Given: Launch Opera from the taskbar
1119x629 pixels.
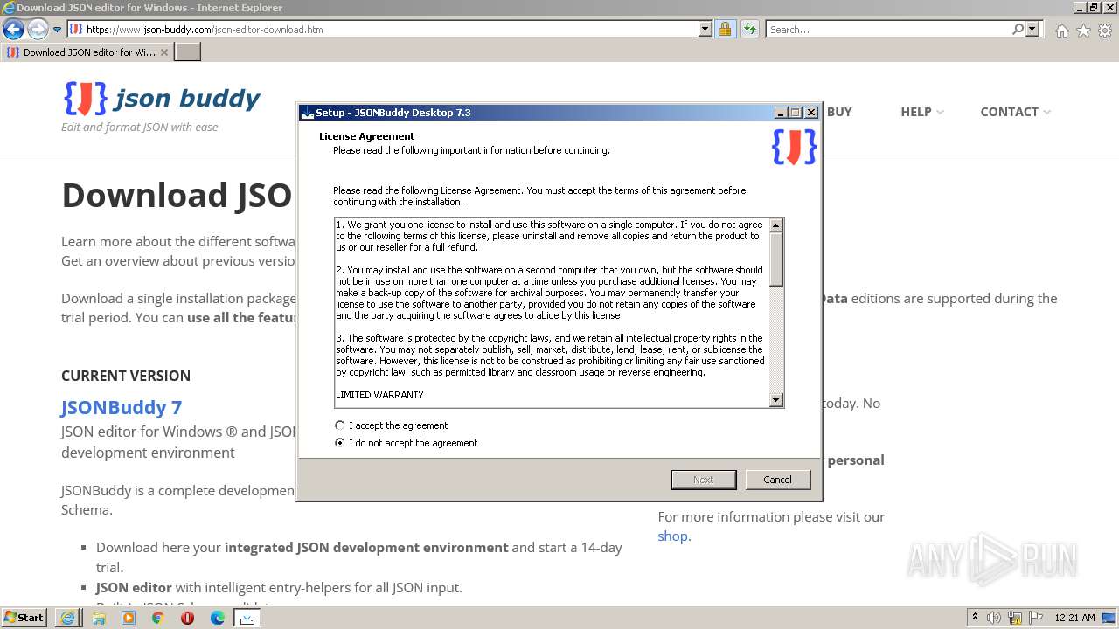Looking at the screenshot, I should tap(188, 618).
